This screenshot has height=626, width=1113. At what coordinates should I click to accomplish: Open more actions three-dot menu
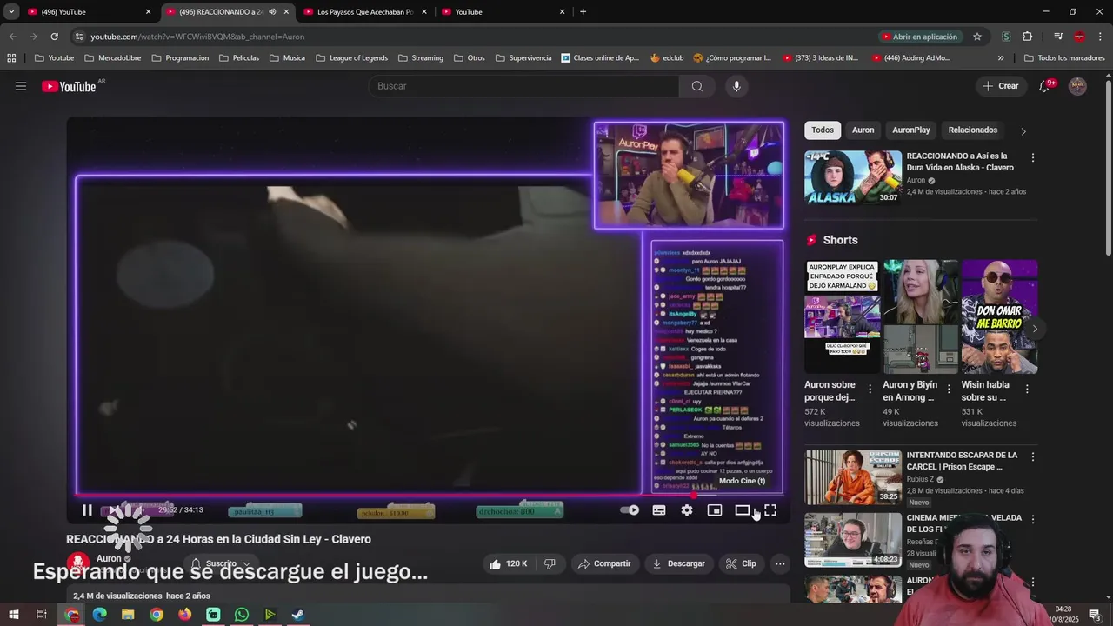pos(780,563)
